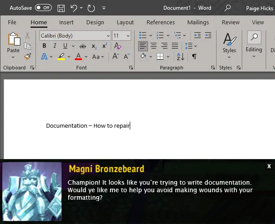Viewport: 275px width, 224px height.
Task: Open the Clipboard pane launcher
Action: (x=32, y=68)
